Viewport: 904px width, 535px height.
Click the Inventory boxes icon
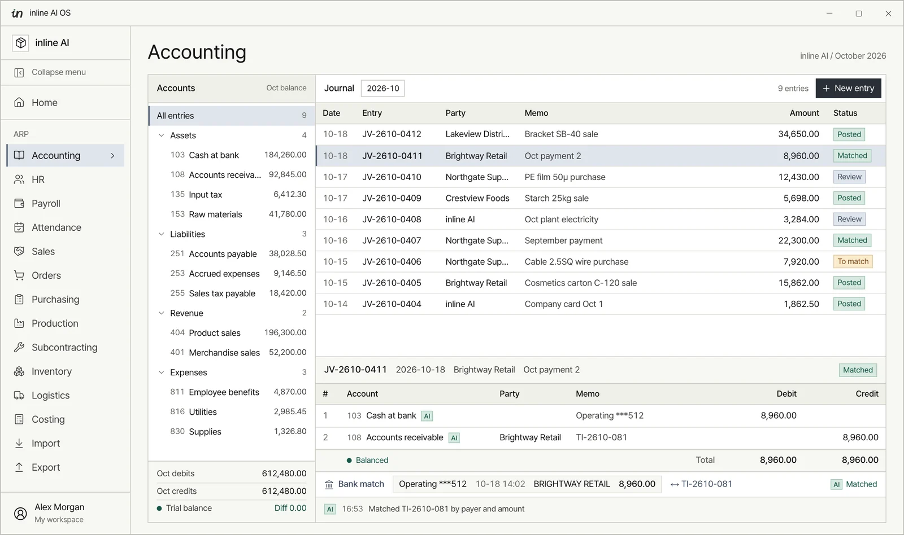[19, 371]
